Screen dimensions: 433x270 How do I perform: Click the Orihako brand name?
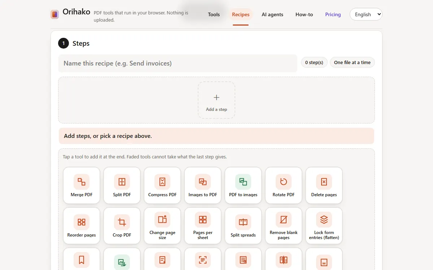tap(76, 12)
